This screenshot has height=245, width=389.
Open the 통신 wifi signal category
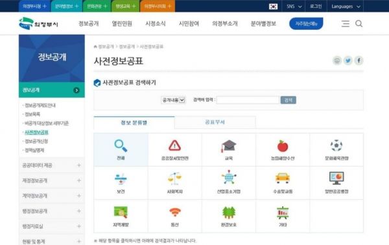pyautogui.click(x=175, y=212)
